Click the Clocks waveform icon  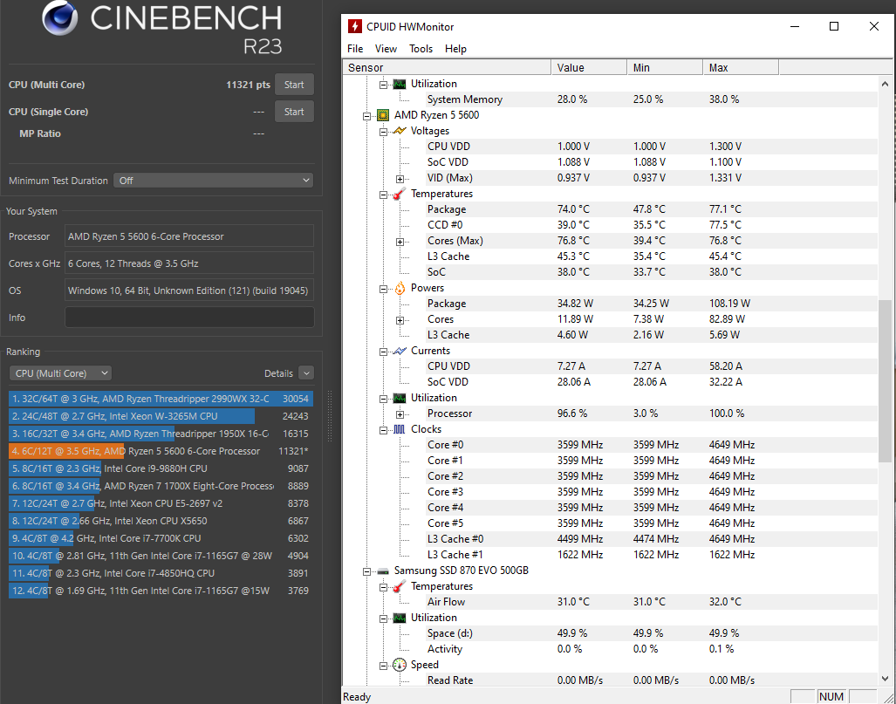[400, 429]
